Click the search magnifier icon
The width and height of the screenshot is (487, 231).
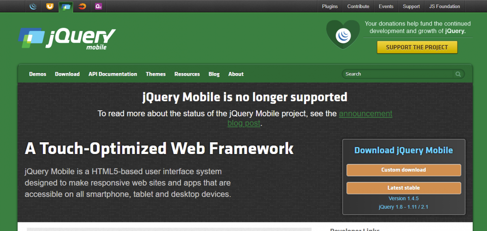(x=458, y=74)
